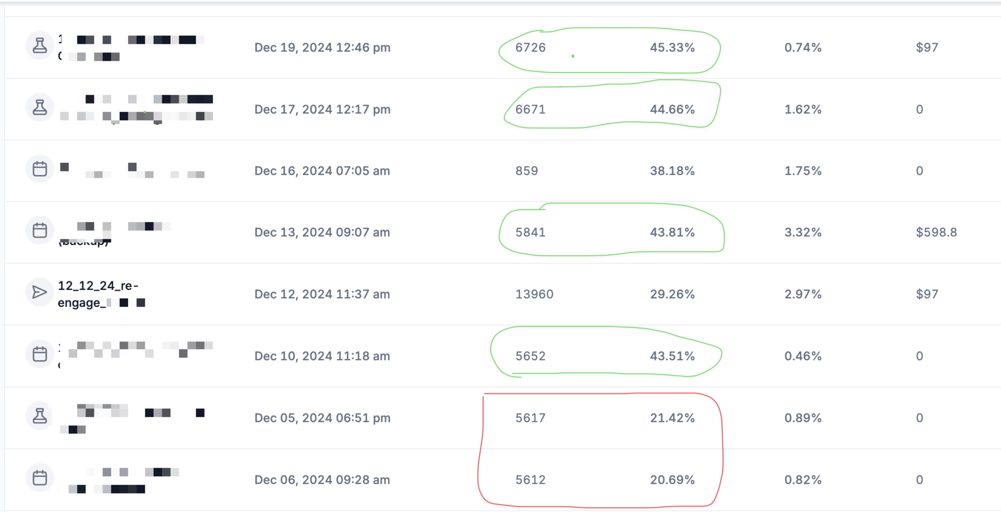This screenshot has width=1001, height=512.
Task: Select the 45.33% open rate value
Action: (x=673, y=48)
